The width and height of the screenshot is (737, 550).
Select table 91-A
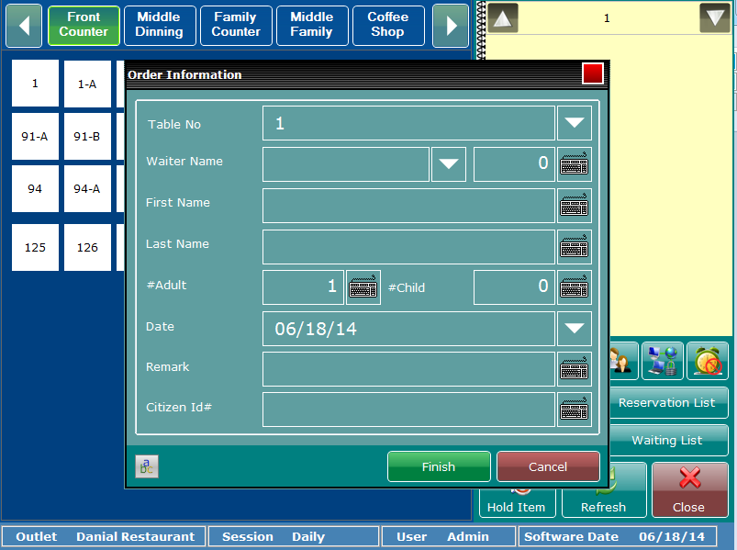tap(35, 136)
